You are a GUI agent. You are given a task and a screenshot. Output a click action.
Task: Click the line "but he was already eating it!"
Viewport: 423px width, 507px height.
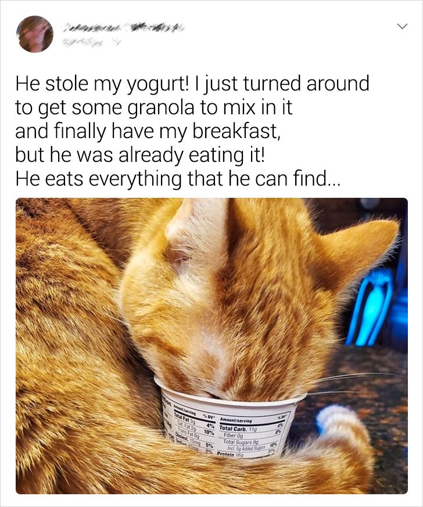[x=140, y=155]
